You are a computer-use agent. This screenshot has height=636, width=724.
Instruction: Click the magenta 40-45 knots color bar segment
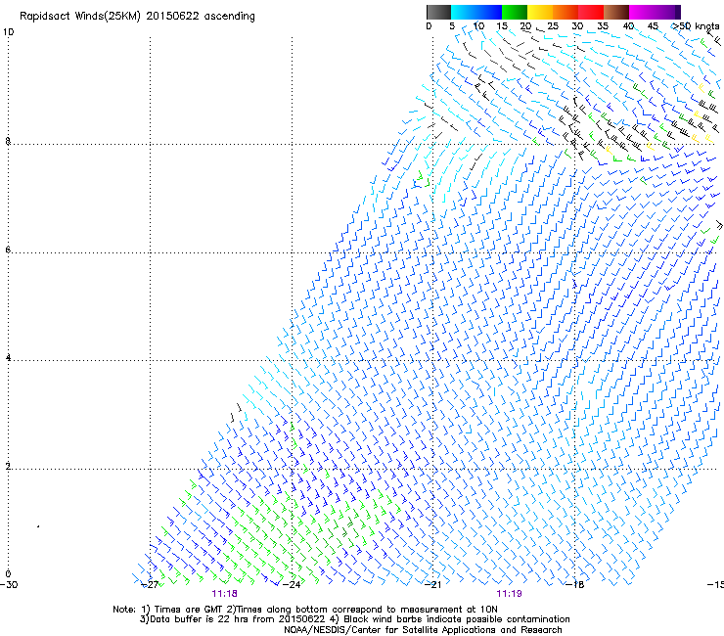tap(642, 12)
